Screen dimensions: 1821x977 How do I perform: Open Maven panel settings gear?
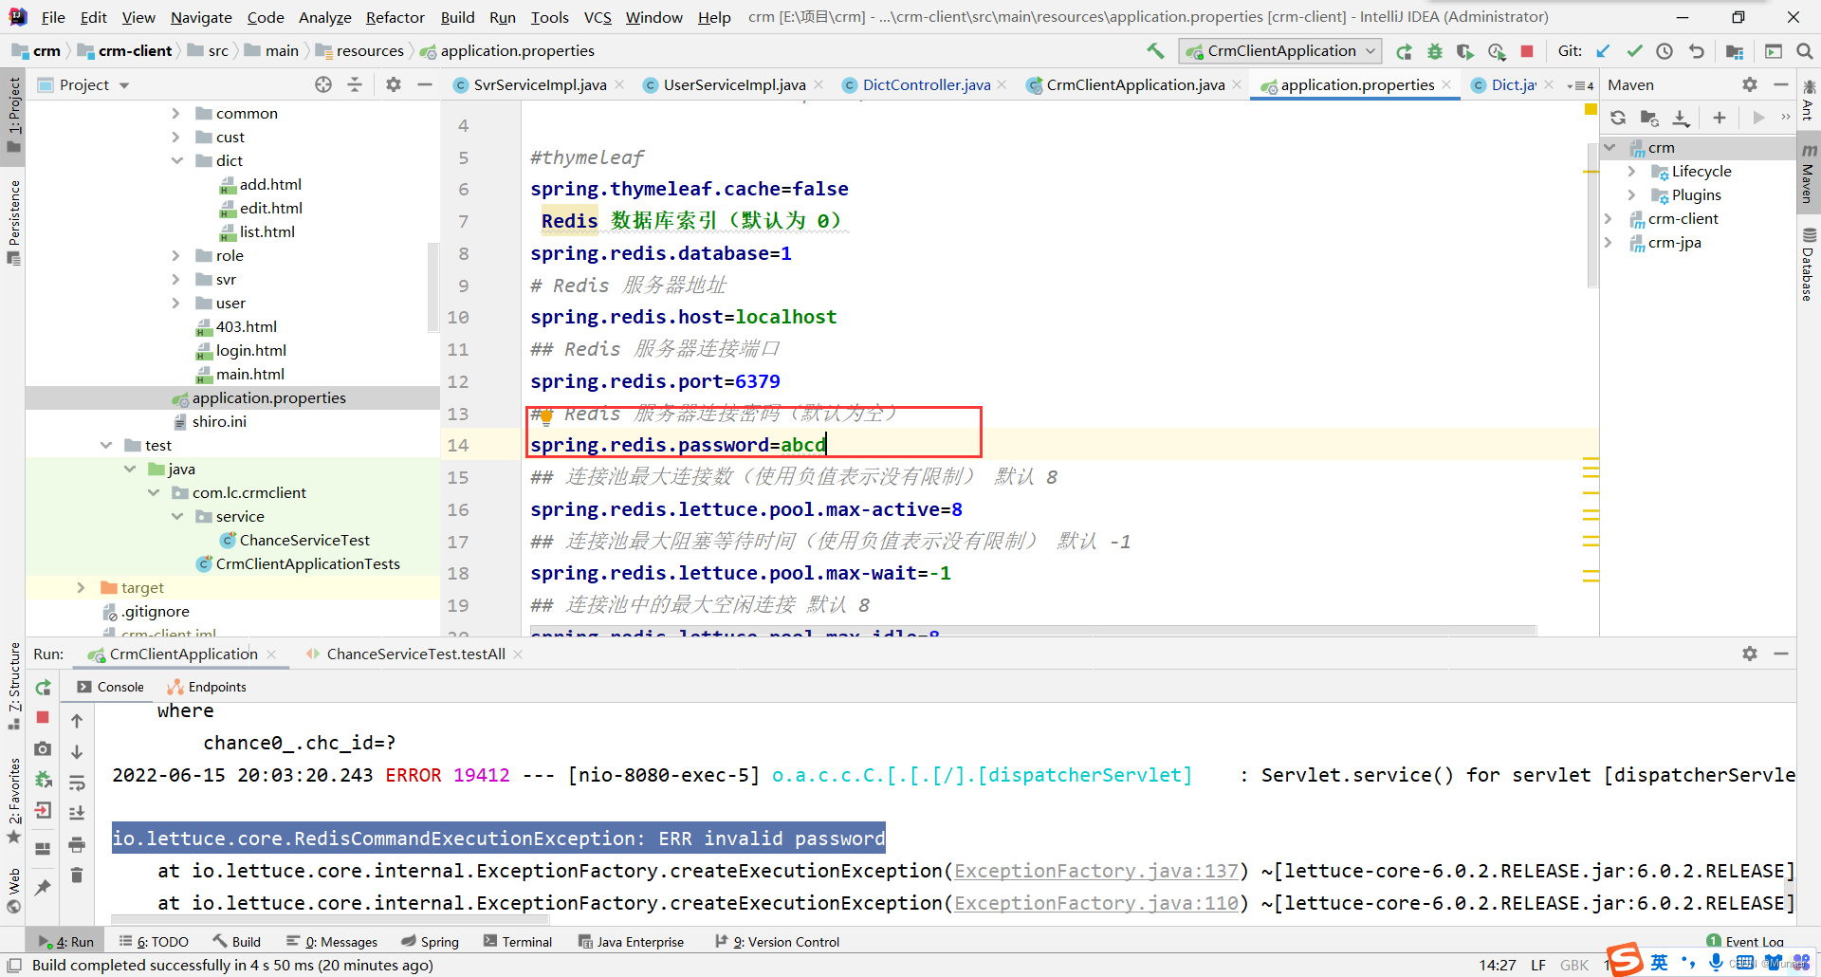tap(1750, 84)
